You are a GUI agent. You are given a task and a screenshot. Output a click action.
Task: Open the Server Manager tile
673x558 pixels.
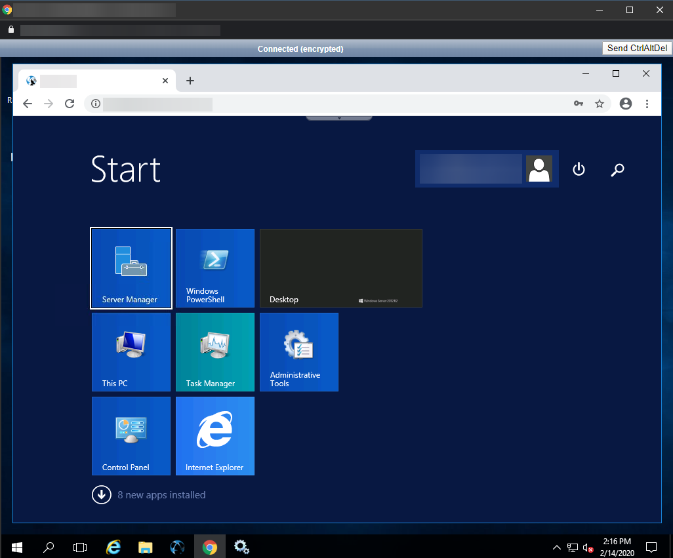click(131, 268)
